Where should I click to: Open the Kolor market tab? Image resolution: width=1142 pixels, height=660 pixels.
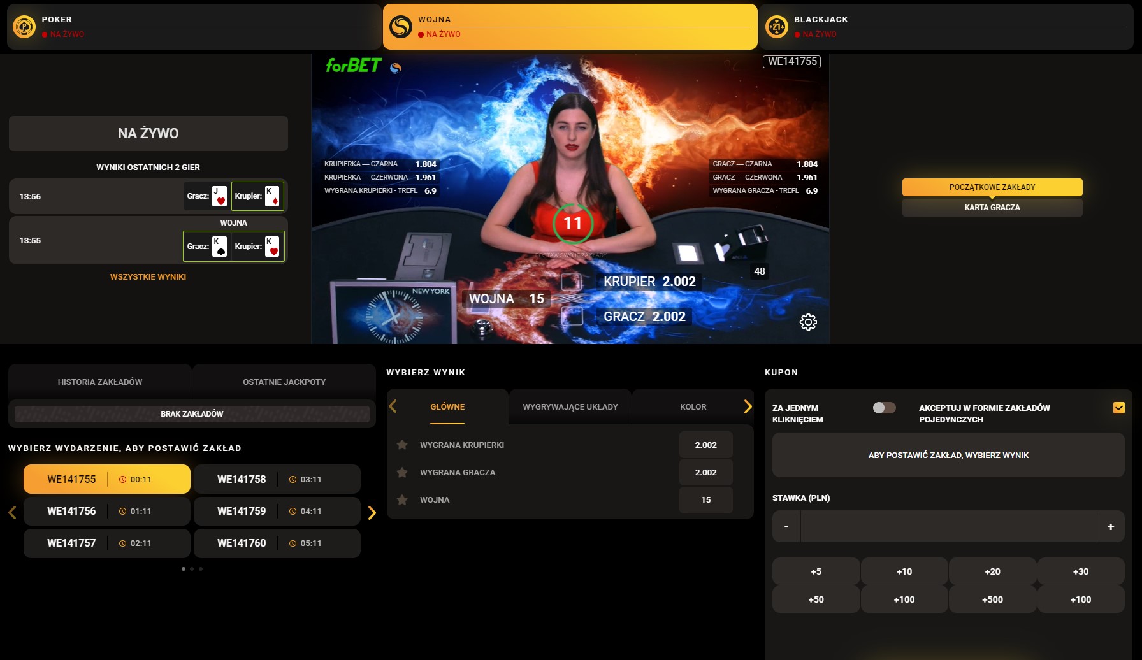[x=693, y=406]
